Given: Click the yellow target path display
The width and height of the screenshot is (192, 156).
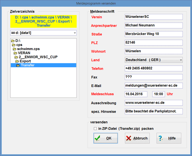Looking at the screenshot, I should [x=43, y=21].
